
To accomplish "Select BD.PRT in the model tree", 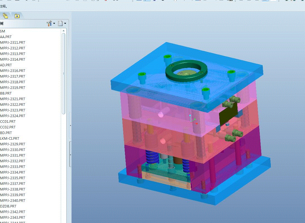I will (6, 133).
